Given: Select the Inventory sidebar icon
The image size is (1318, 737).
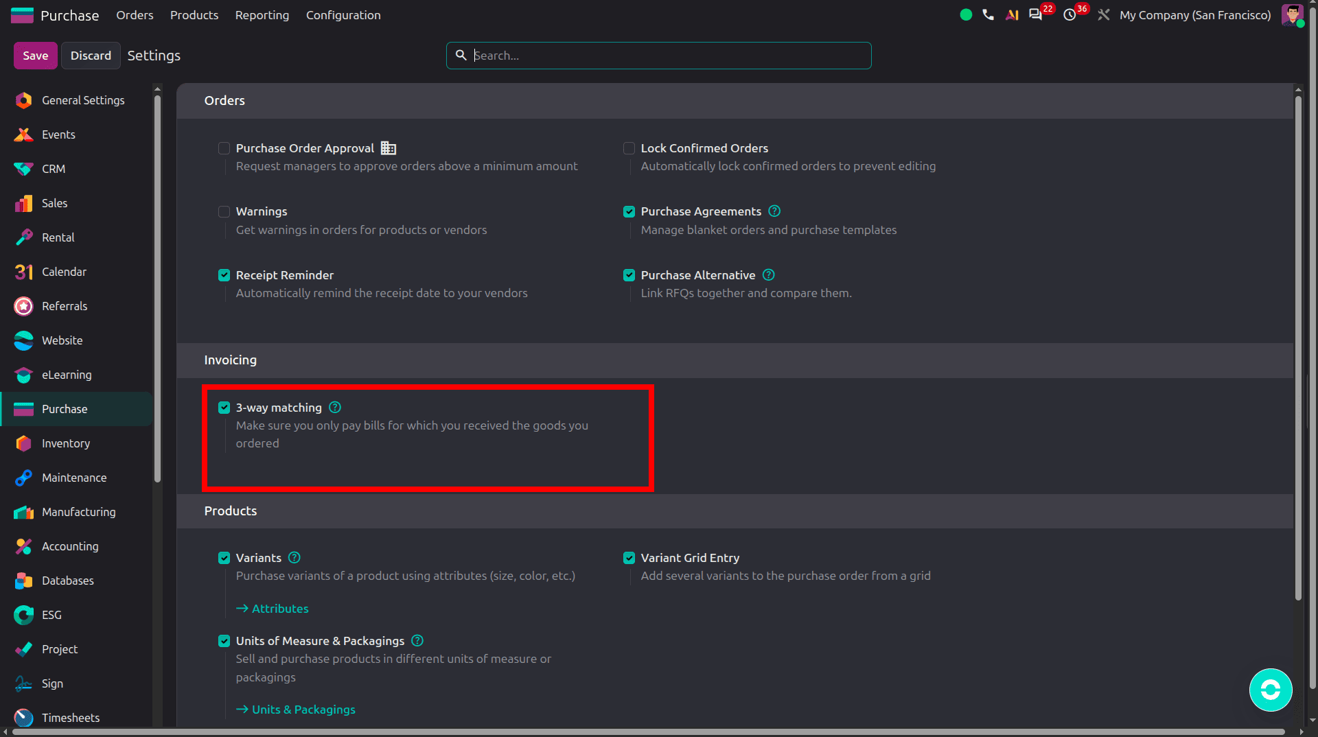Looking at the screenshot, I should click(x=23, y=443).
